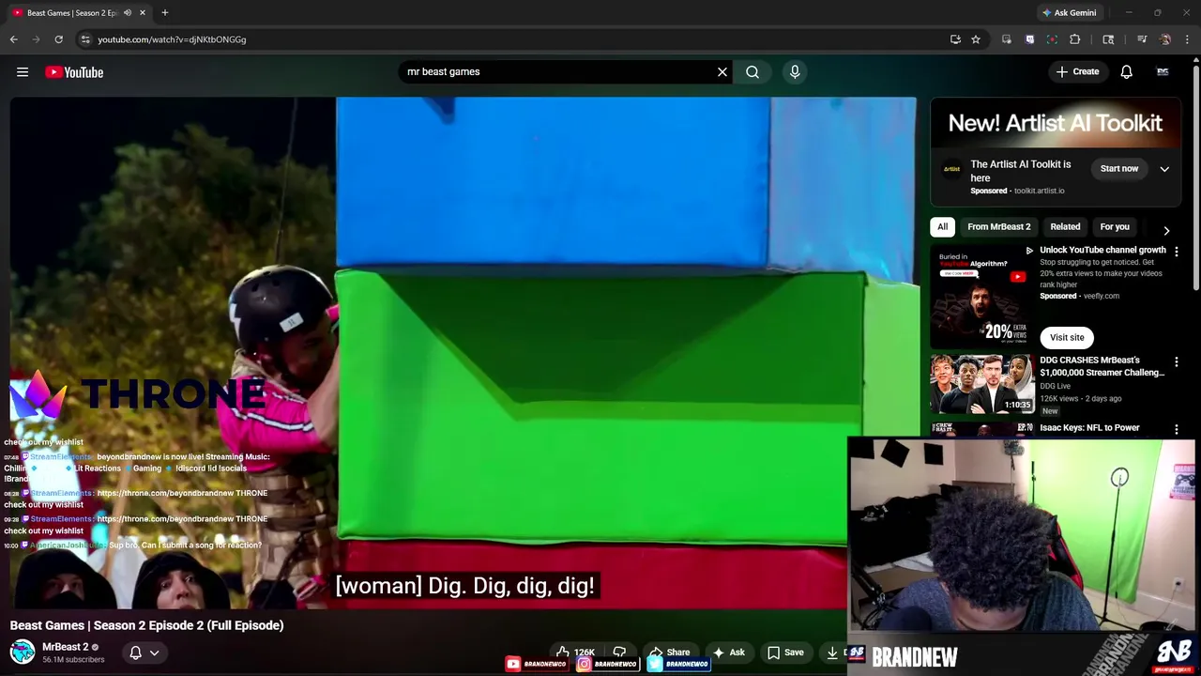Screen dimensions: 1201x676
Task: Click the screen recorder extension icon
Action: pos(1052,39)
